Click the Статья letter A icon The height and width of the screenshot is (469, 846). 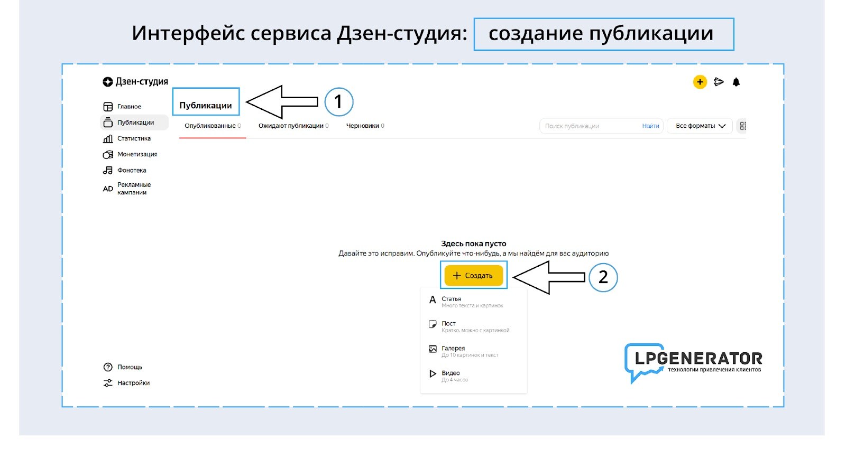[433, 300]
